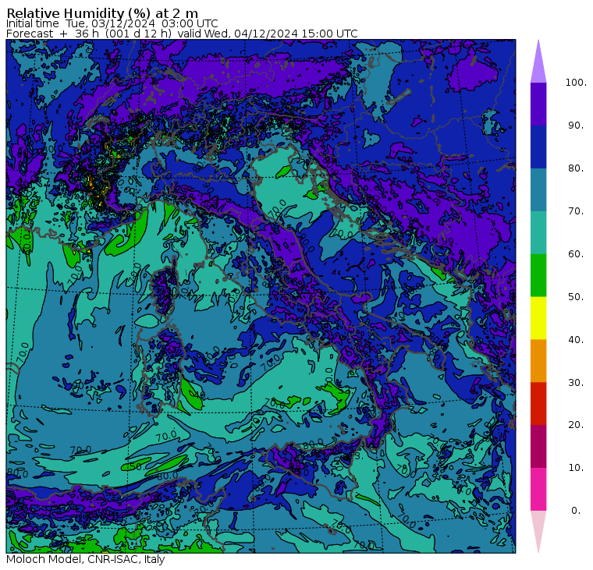Click the '30.' legend label
The width and height of the screenshot is (593, 570).
click(x=576, y=383)
